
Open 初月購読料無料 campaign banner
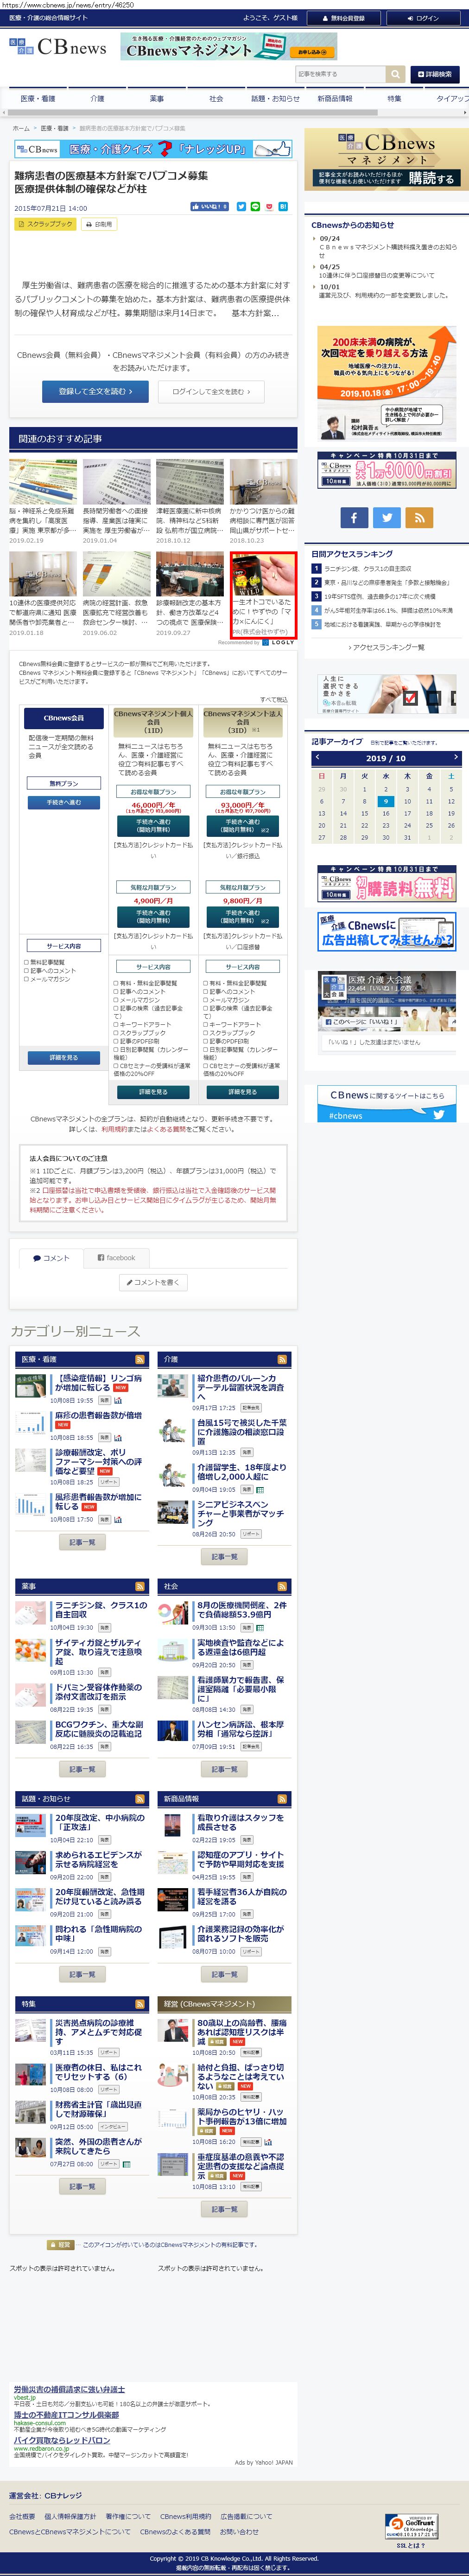coord(386,885)
